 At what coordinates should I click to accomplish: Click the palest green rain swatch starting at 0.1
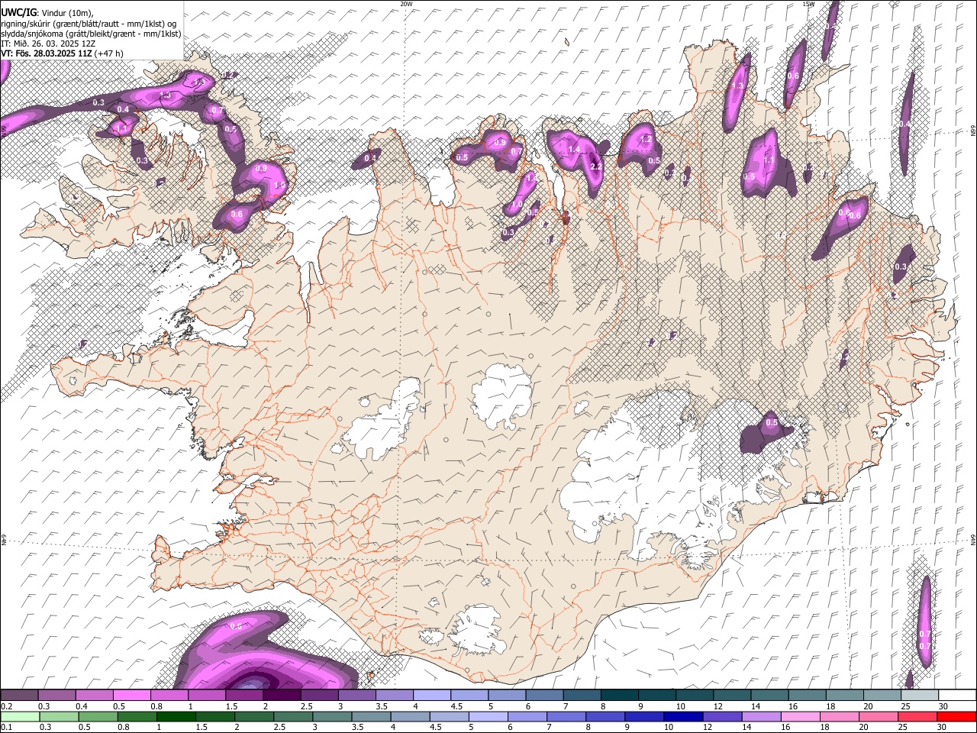pos(20,716)
